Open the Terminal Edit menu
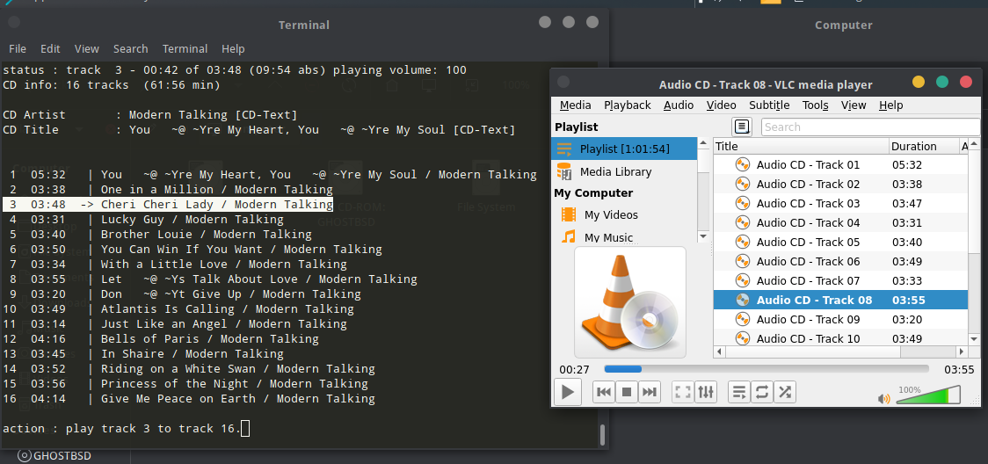Image resolution: width=988 pixels, height=464 pixels. click(x=50, y=48)
